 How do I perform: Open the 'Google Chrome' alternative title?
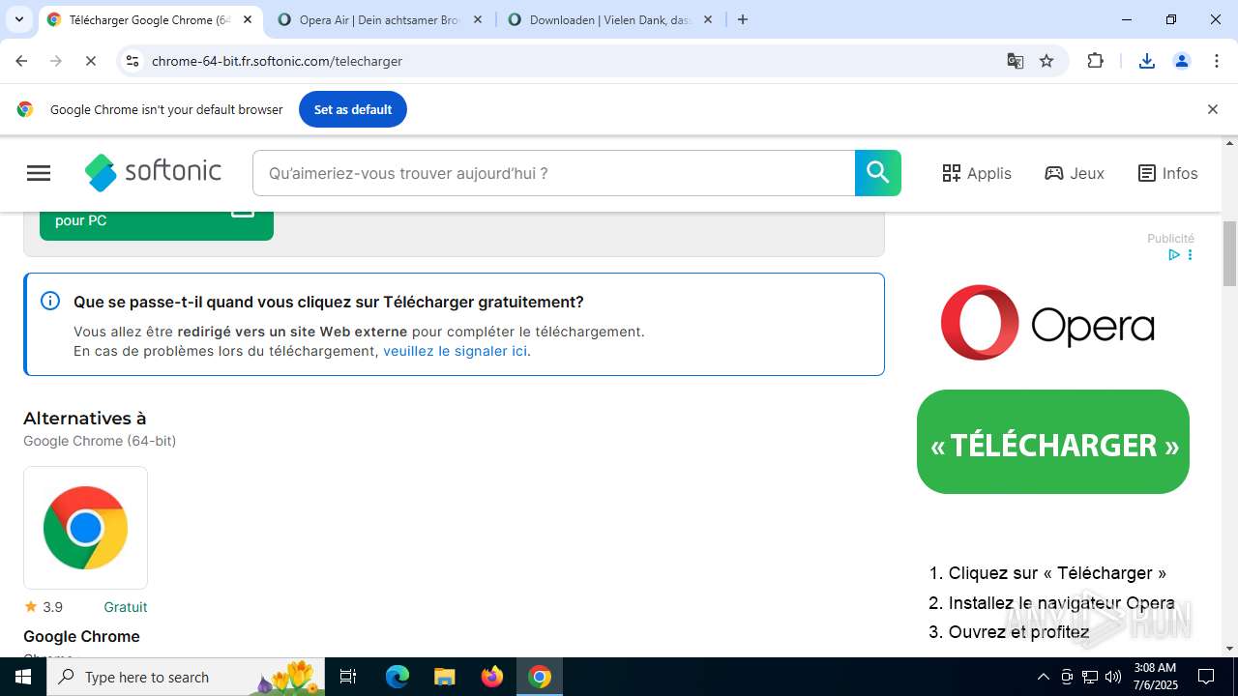(x=81, y=636)
